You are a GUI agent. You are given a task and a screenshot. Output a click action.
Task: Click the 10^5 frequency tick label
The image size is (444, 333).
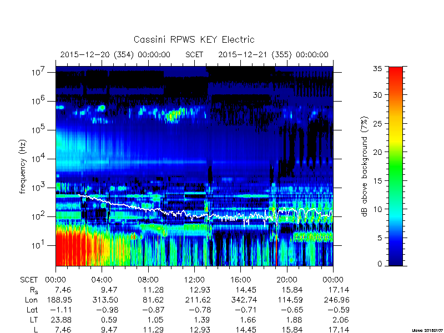[38, 130]
